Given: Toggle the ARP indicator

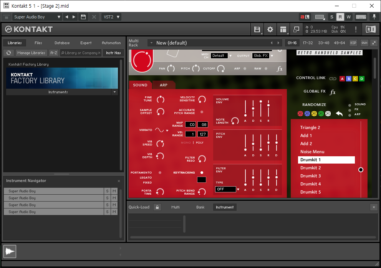Looking at the screenshot, I should [245, 68].
